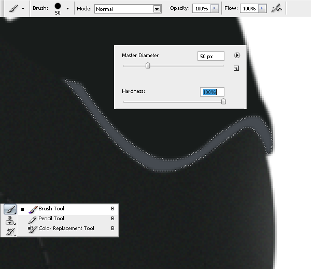
Task: Click the Master Diameter slider handle
Action: (148, 65)
